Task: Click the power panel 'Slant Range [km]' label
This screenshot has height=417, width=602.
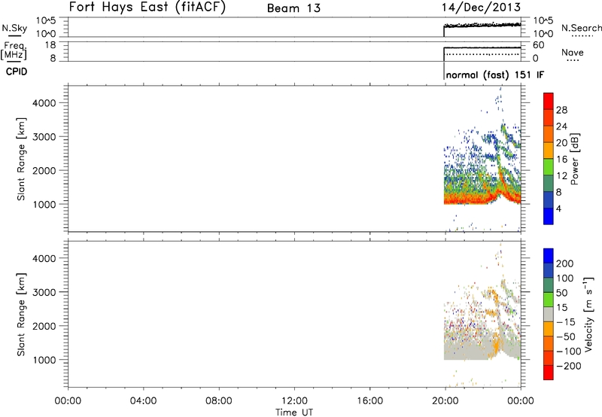Action: pos(21,159)
